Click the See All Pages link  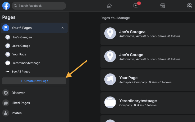[x=21, y=72]
